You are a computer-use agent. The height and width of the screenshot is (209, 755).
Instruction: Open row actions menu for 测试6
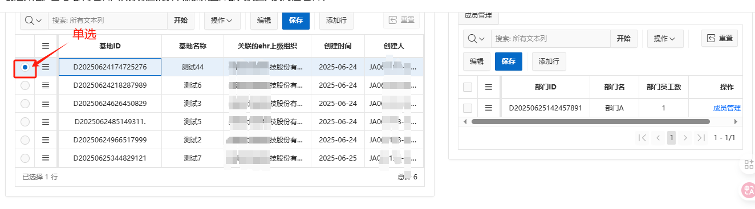click(x=46, y=85)
